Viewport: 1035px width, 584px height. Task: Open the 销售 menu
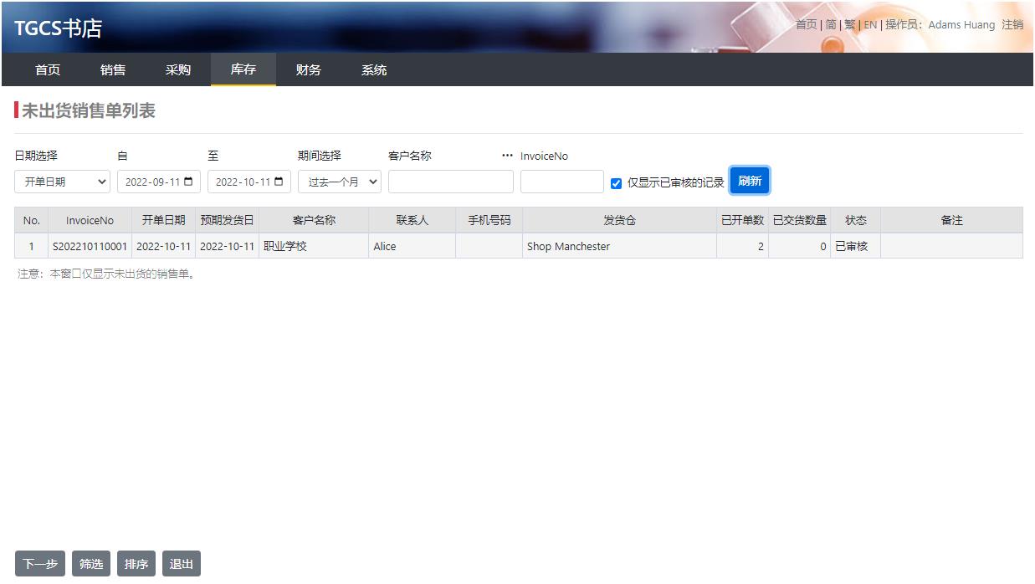[x=113, y=70]
